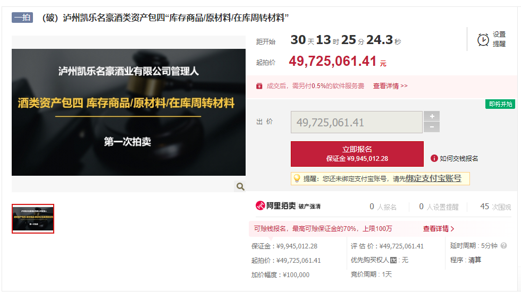
Task: Click the 优 badge next to 优先购买权人
Action: [x=393, y=261]
